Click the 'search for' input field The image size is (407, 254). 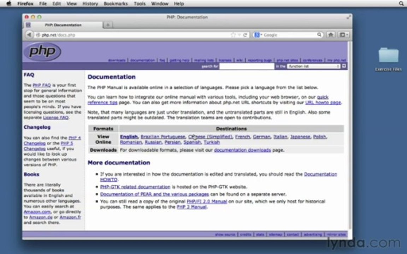point(247,66)
